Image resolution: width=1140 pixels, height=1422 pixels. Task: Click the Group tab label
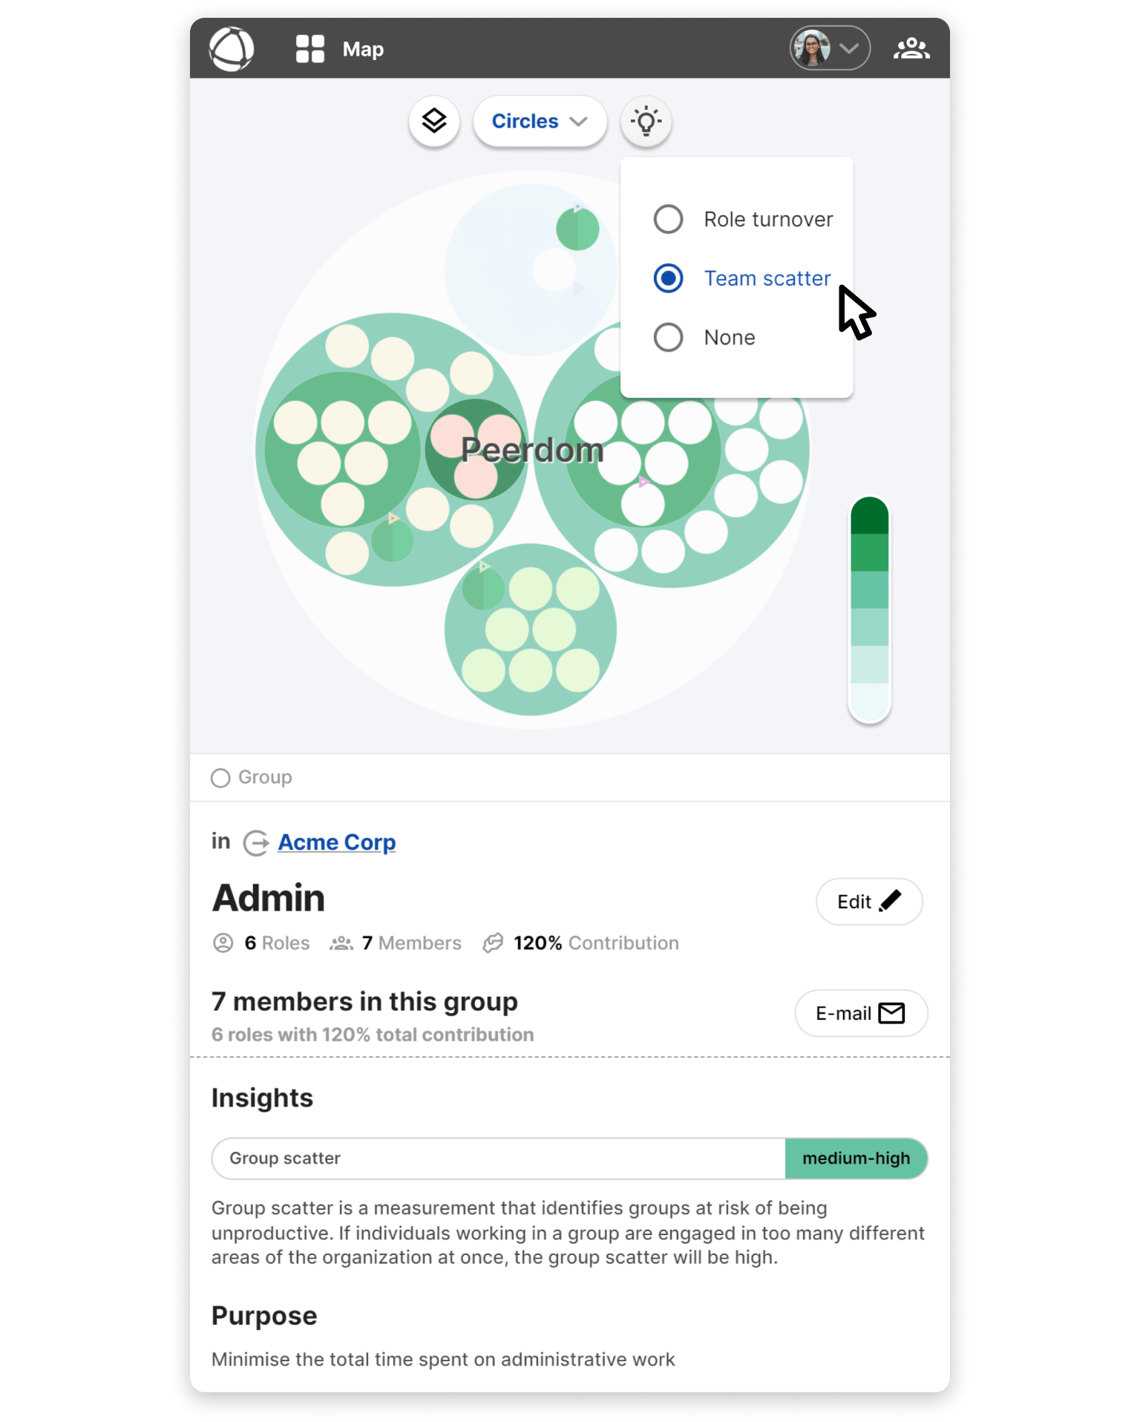264,777
